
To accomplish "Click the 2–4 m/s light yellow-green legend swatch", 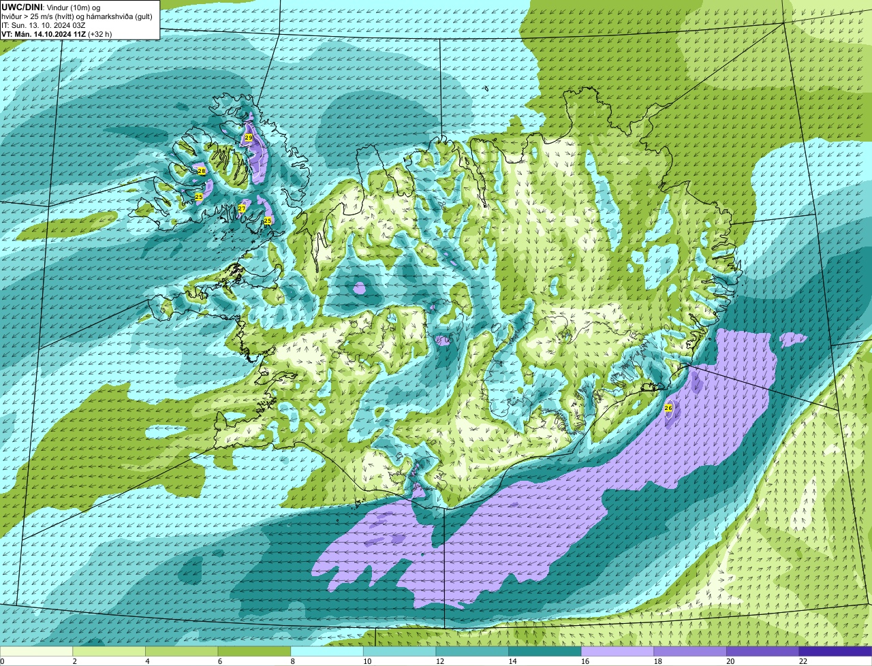I will (x=109, y=651).
